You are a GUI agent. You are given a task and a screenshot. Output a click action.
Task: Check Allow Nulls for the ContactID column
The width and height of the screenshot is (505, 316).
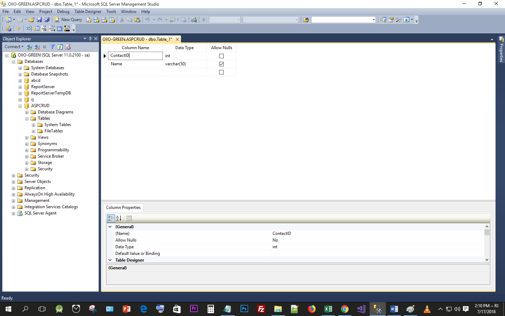[x=221, y=55]
